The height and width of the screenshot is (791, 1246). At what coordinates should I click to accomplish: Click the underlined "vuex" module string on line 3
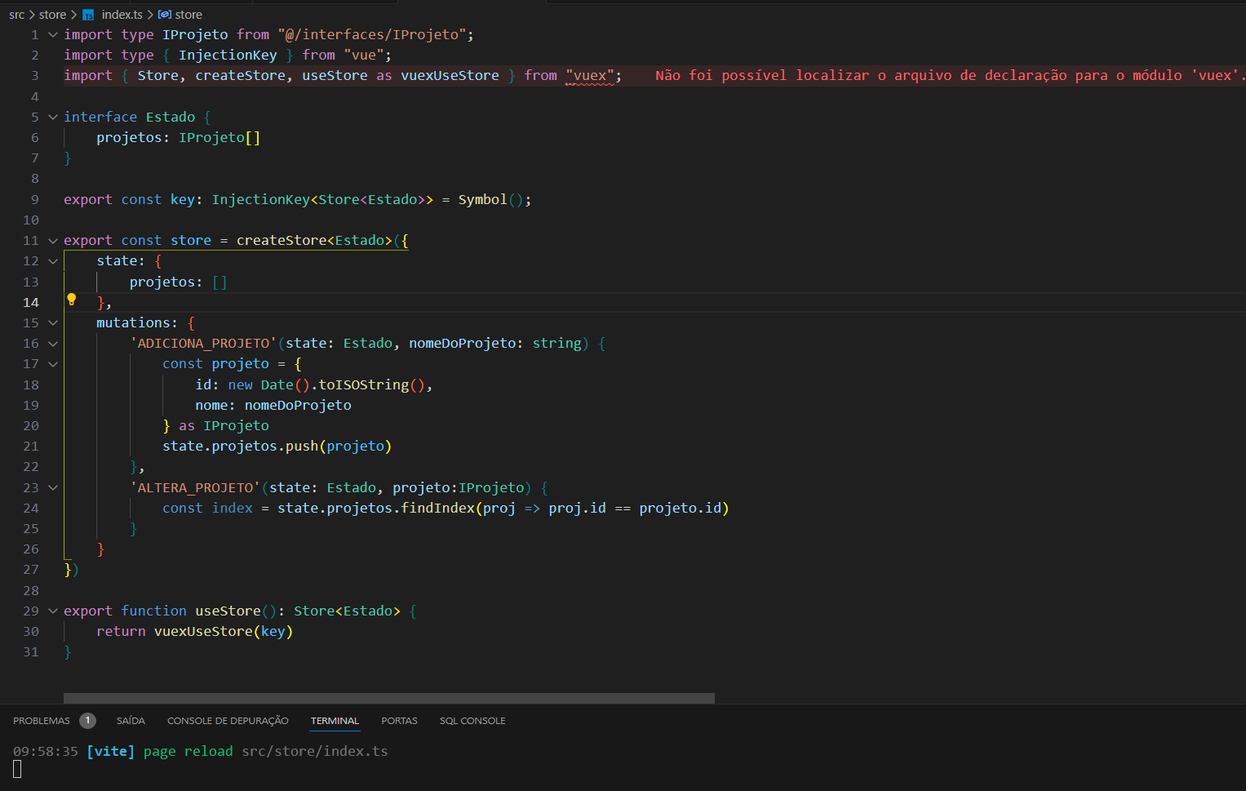[590, 76]
